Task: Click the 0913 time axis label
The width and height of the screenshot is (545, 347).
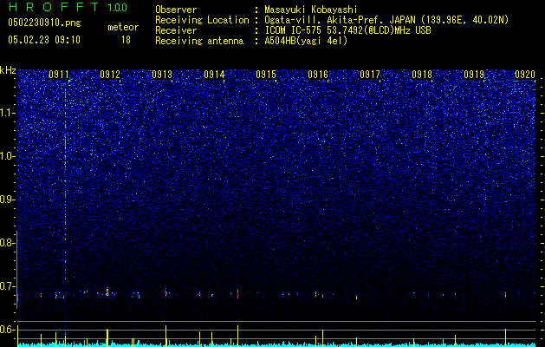Action: click(162, 75)
